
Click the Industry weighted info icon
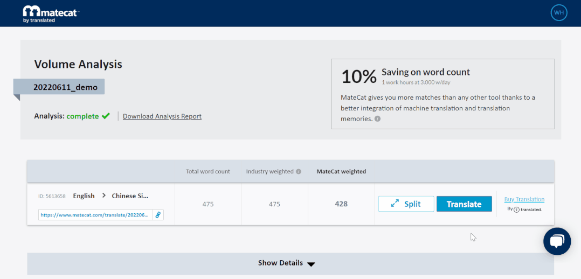pyautogui.click(x=299, y=172)
